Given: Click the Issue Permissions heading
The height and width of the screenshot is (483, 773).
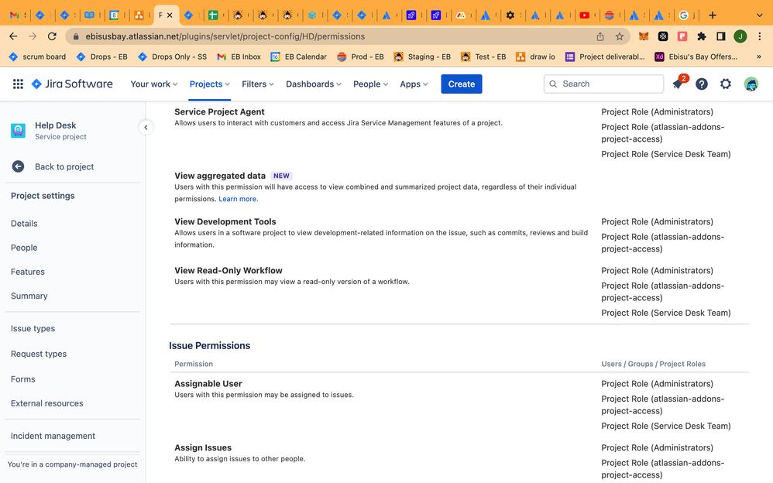Looking at the screenshot, I should (210, 346).
